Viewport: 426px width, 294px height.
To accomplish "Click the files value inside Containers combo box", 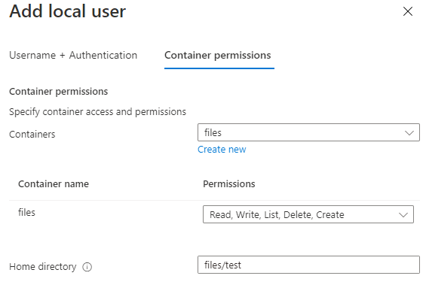I will tap(213, 133).
